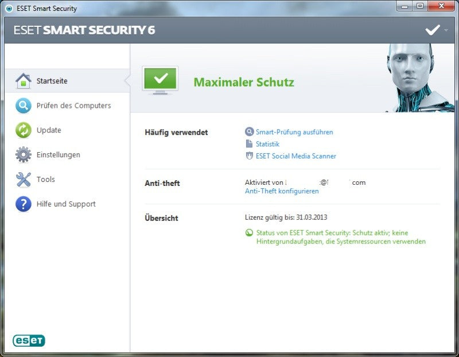
Task: Click the green Update arrows icon
Action: (x=24, y=130)
